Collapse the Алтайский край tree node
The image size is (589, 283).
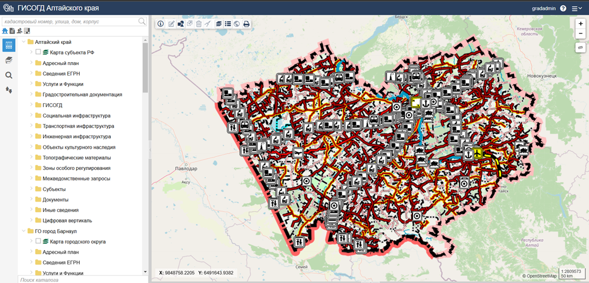click(x=23, y=42)
